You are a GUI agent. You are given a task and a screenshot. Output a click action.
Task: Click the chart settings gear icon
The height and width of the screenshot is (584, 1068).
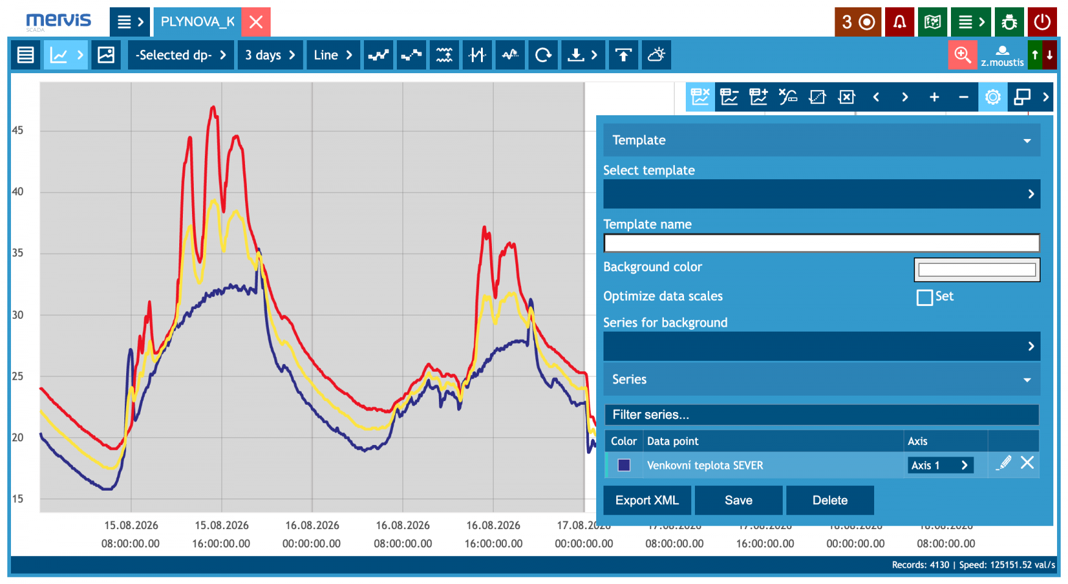tap(993, 97)
